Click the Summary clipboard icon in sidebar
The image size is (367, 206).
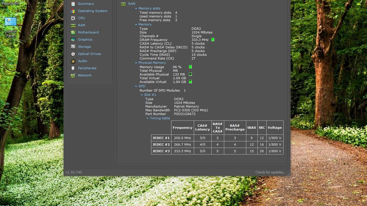(73, 4)
